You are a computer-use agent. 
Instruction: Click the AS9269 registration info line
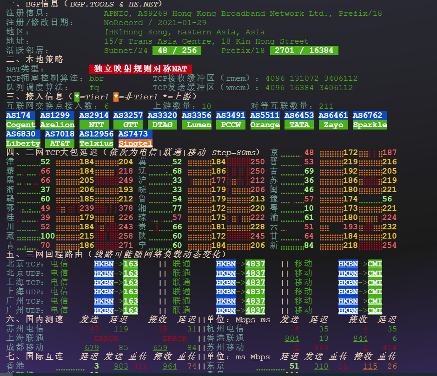point(243,13)
